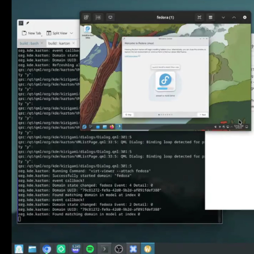The height and width of the screenshot is (254, 254).
Task: Toggle fullscreen in the fedora viewer header
Action: [x=199, y=17]
